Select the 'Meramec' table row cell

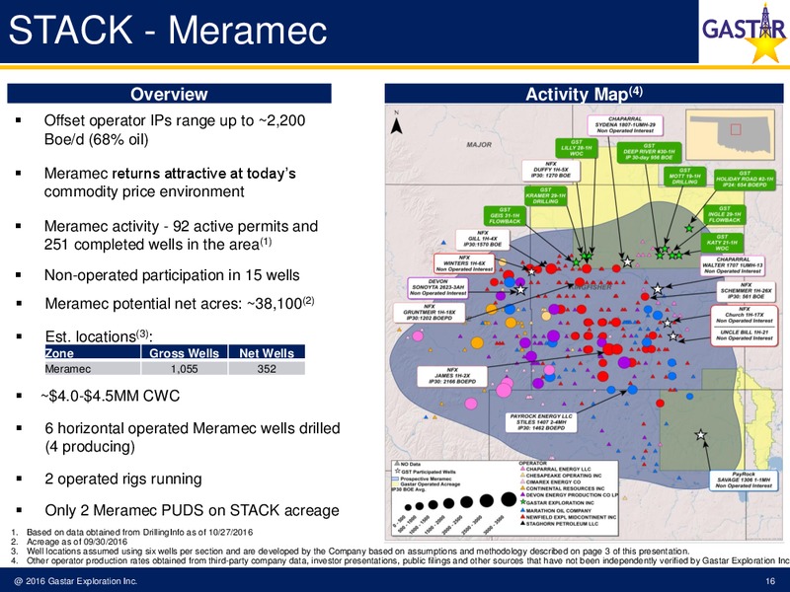click(x=92, y=368)
